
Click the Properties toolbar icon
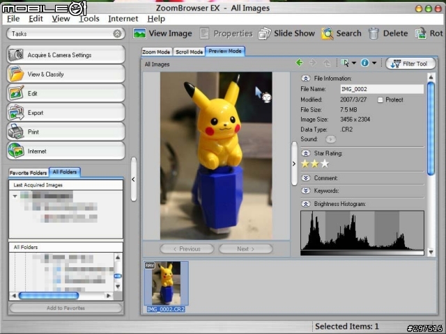point(204,33)
